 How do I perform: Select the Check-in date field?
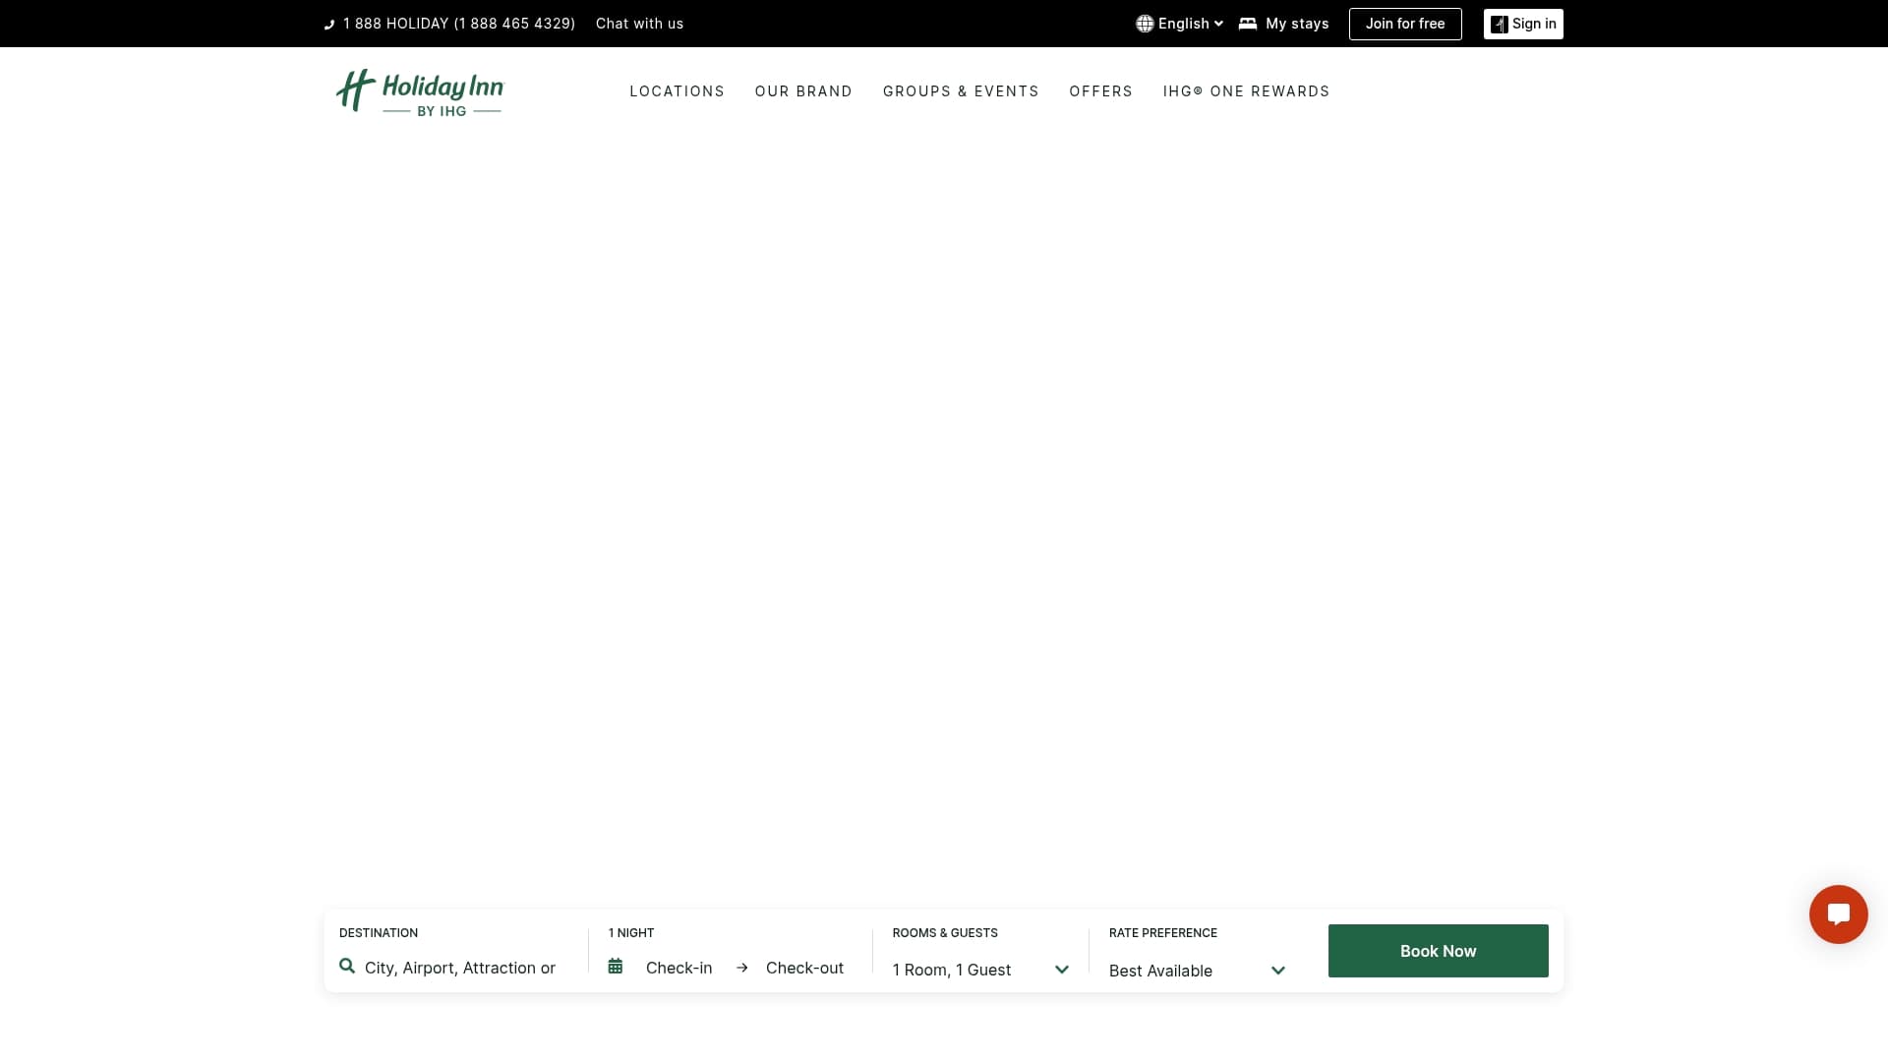click(678, 968)
